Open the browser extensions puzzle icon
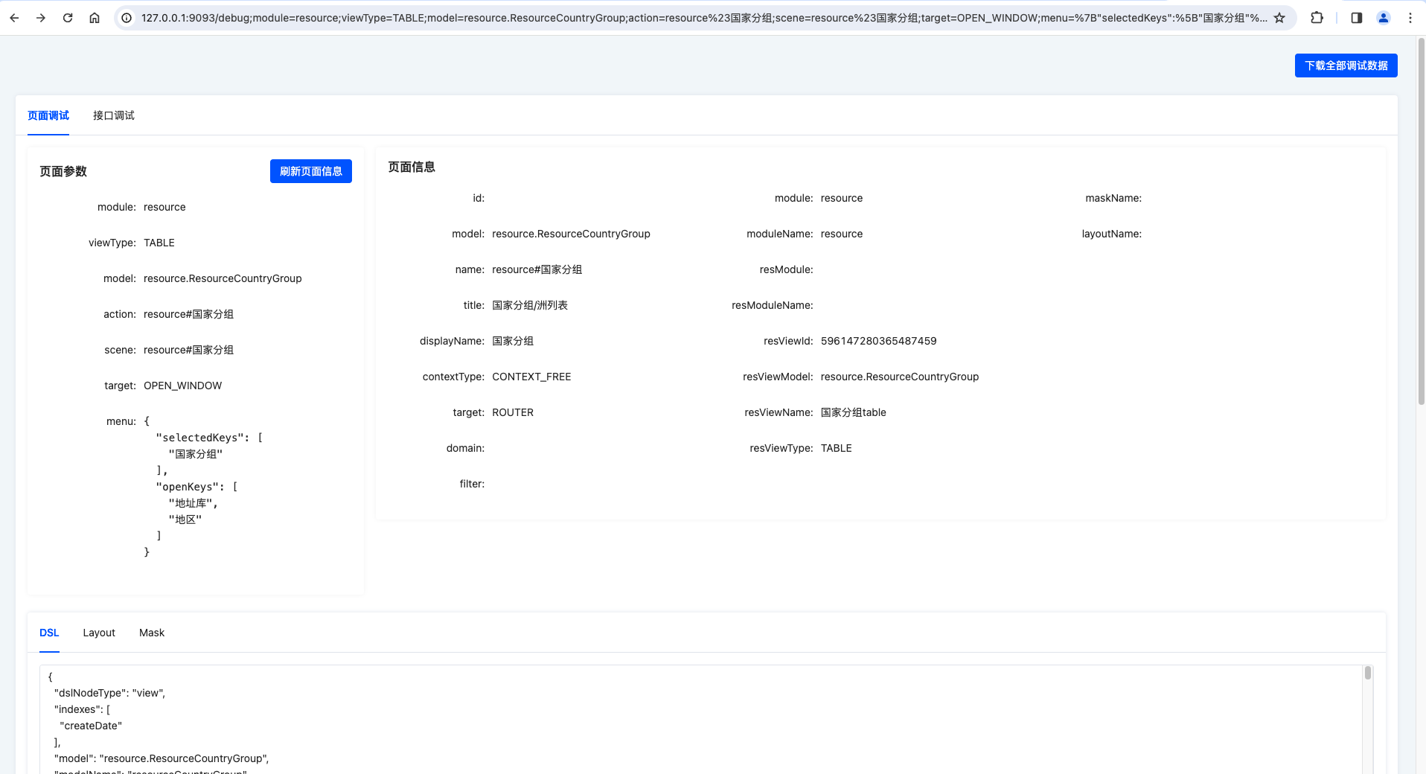 pyautogui.click(x=1317, y=18)
